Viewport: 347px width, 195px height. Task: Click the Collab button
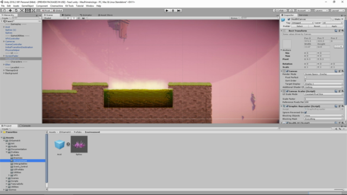click(280, 10)
